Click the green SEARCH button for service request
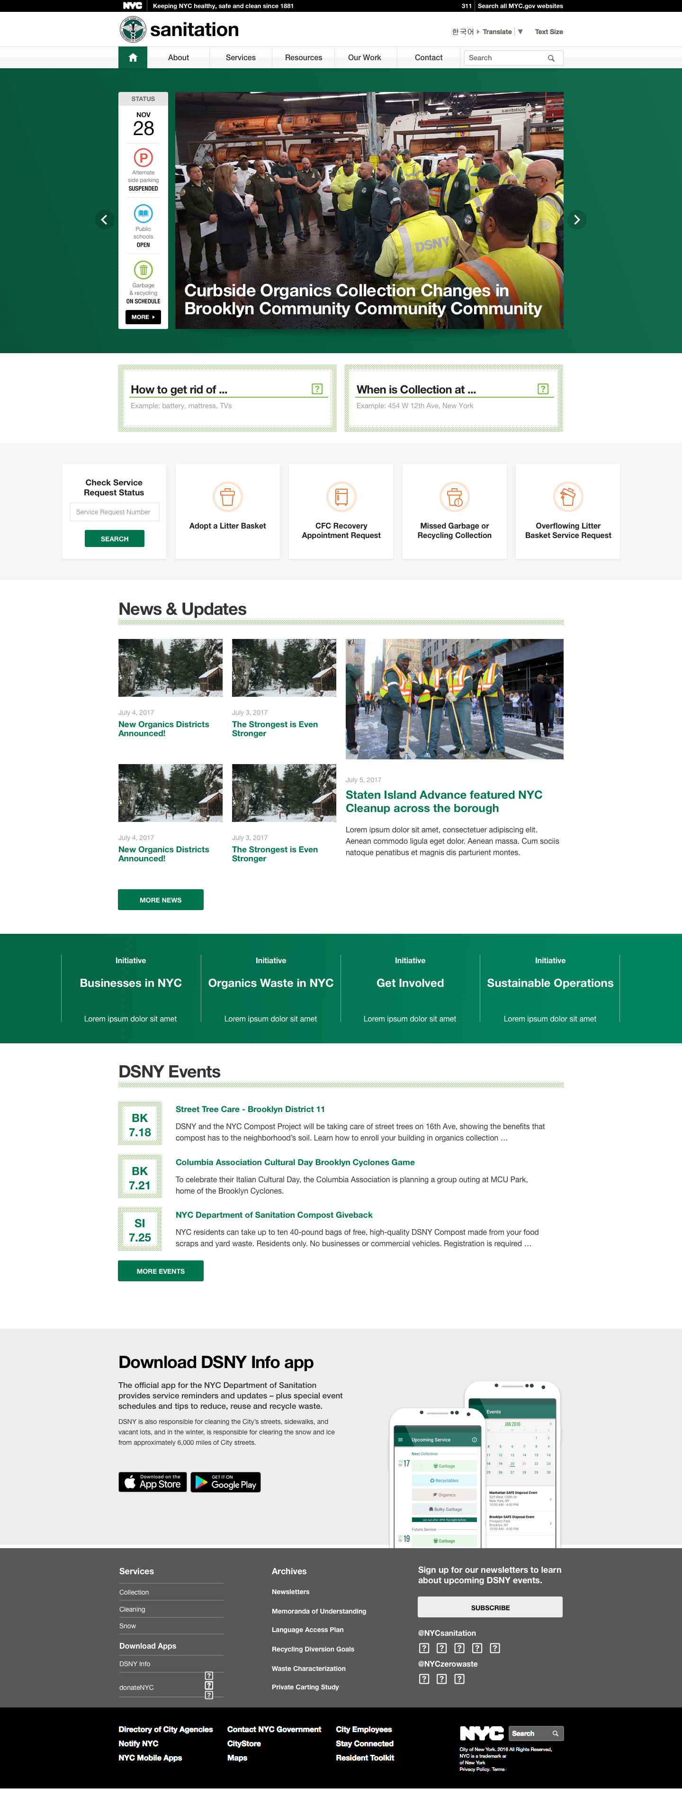The height and width of the screenshot is (1806, 682). tap(114, 538)
